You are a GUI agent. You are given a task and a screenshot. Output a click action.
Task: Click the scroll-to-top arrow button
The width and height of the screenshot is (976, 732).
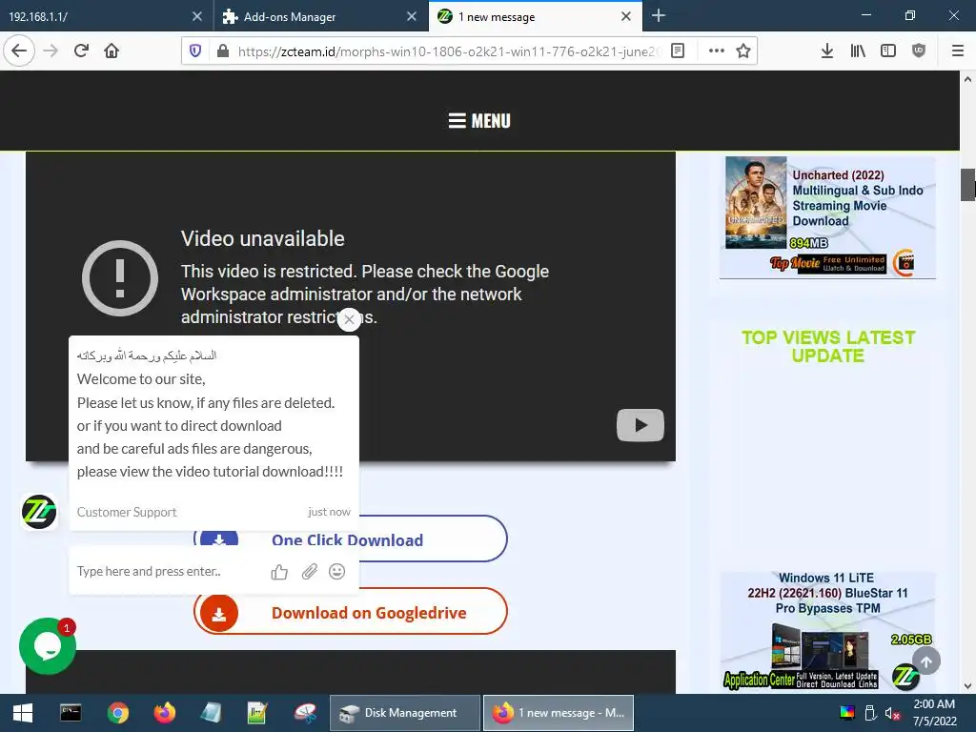(926, 661)
